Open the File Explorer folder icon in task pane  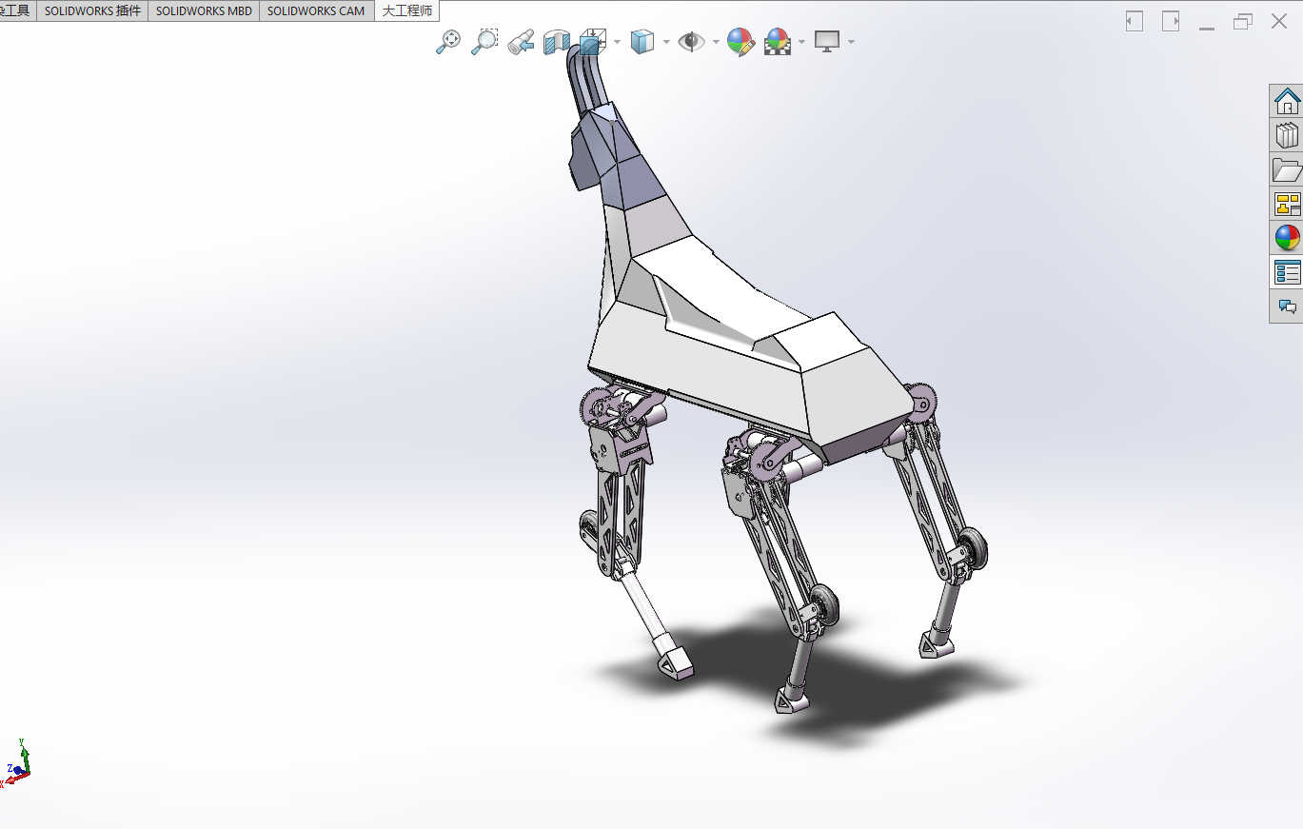(x=1287, y=169)
